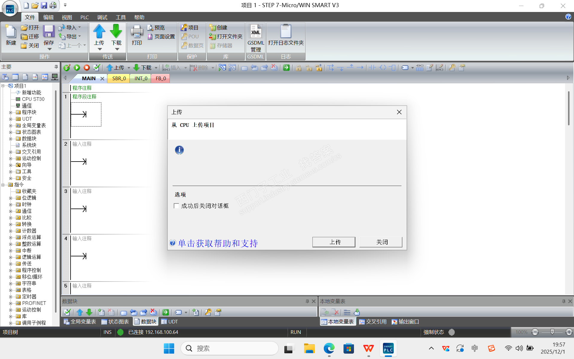
Task: Toggle auto-hide pin on 主要 panel
Action: [x=56, y=67]
